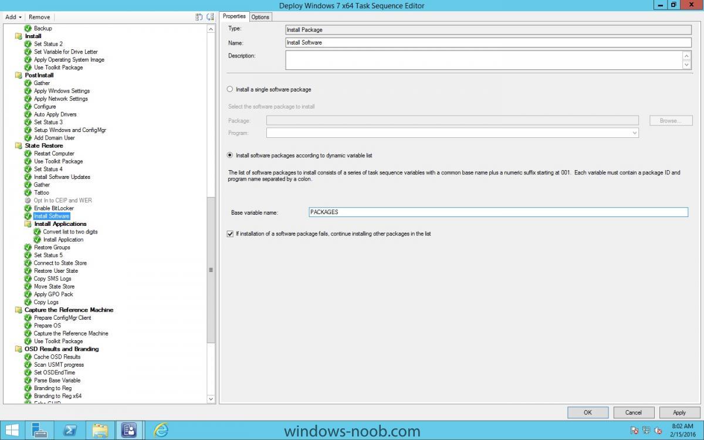Image resolution: width=704 pixels, height=440 pixels.
Task: Click the green check icon beside Backup
Action: (x=28, y=28)
